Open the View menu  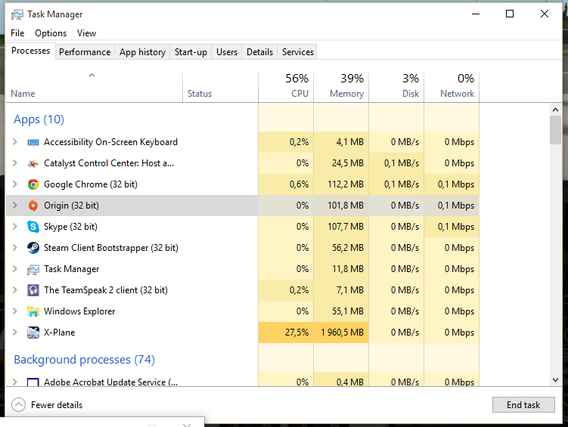pyautogui.click(x=86, y=33)
